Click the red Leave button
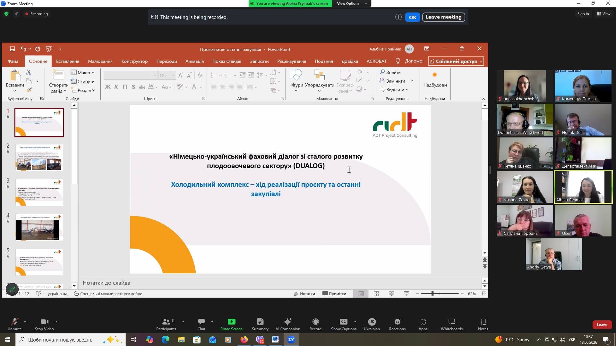 (x=602, y=325)
